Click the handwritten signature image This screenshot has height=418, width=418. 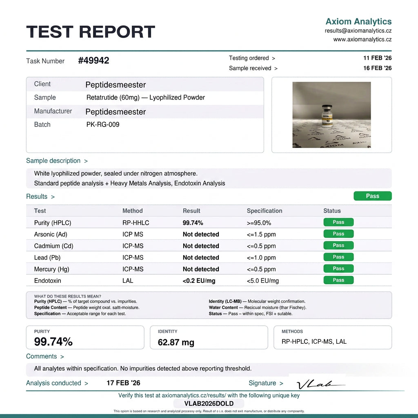321,384
